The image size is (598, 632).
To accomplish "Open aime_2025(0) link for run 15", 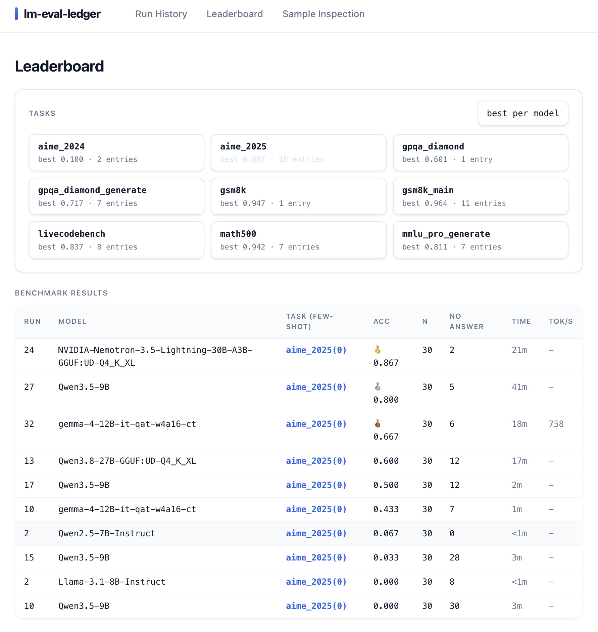I will (316, 558).
